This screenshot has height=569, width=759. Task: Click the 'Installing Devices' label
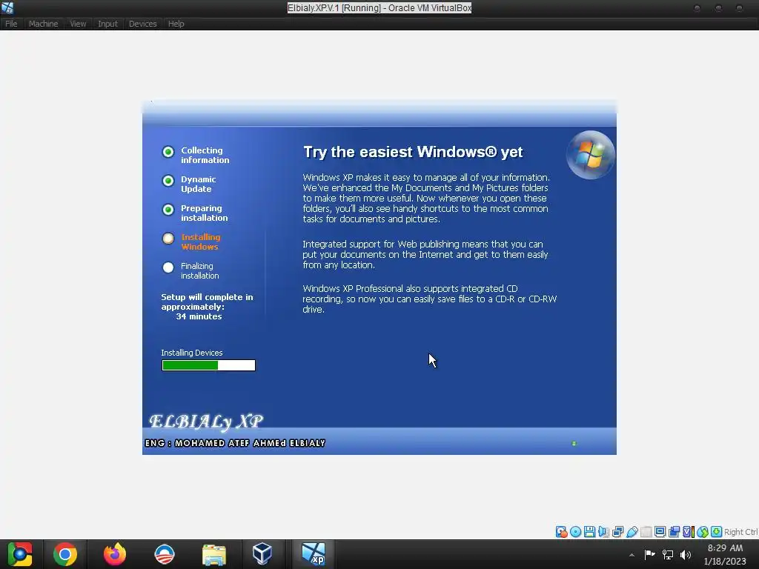tap(192, 353)
